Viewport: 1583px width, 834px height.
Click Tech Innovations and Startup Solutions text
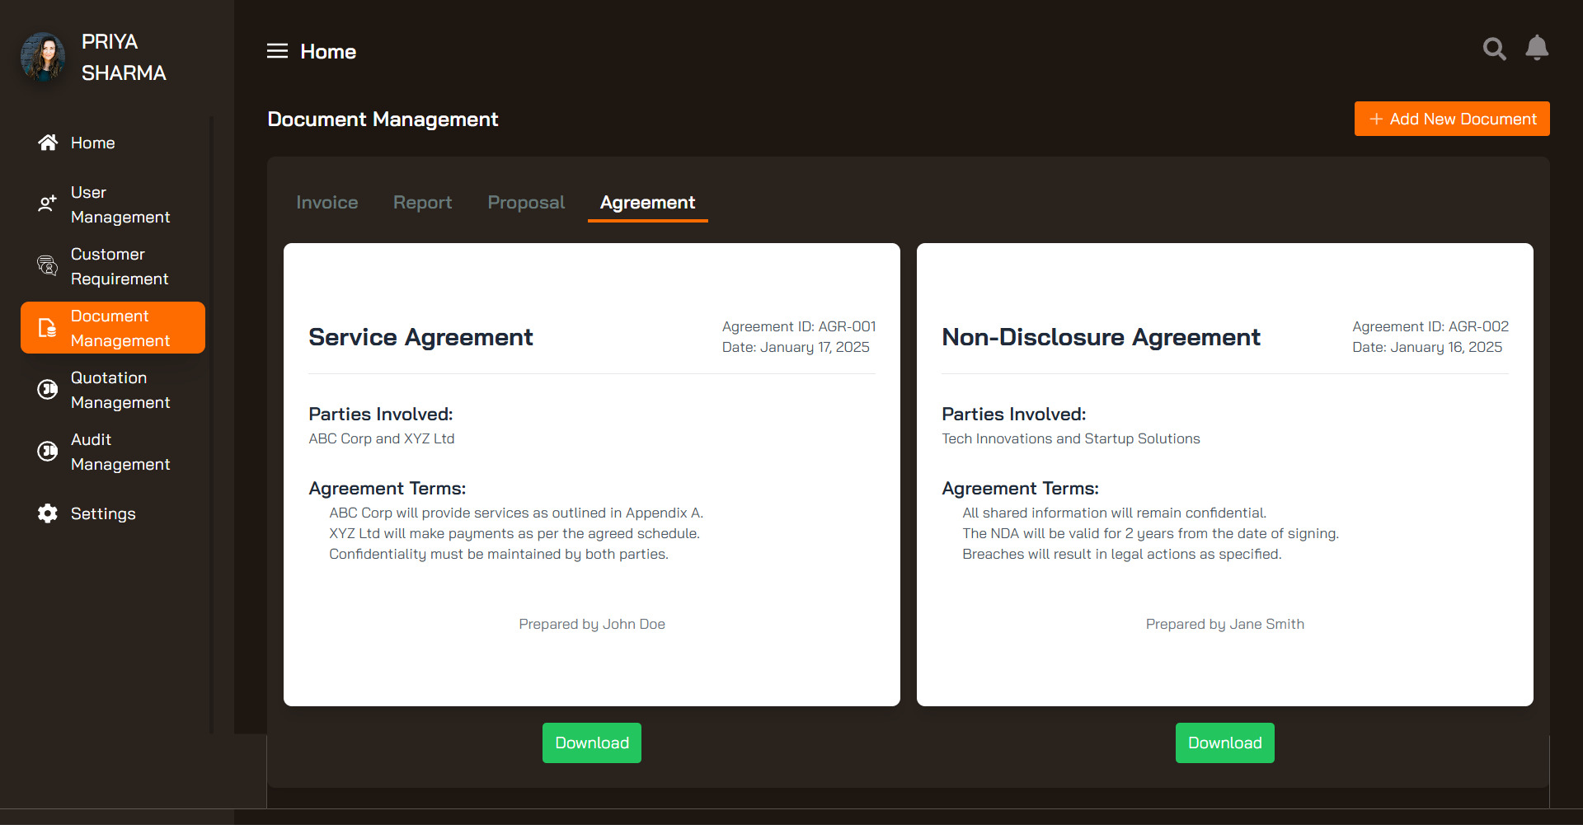tap(1071, 438)
